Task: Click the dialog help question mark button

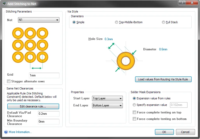Action: point(182,3)
